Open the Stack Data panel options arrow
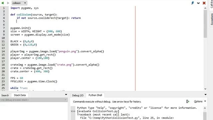Image resolution: width=213 pixels, height=120 pixels. coord(66,95)
